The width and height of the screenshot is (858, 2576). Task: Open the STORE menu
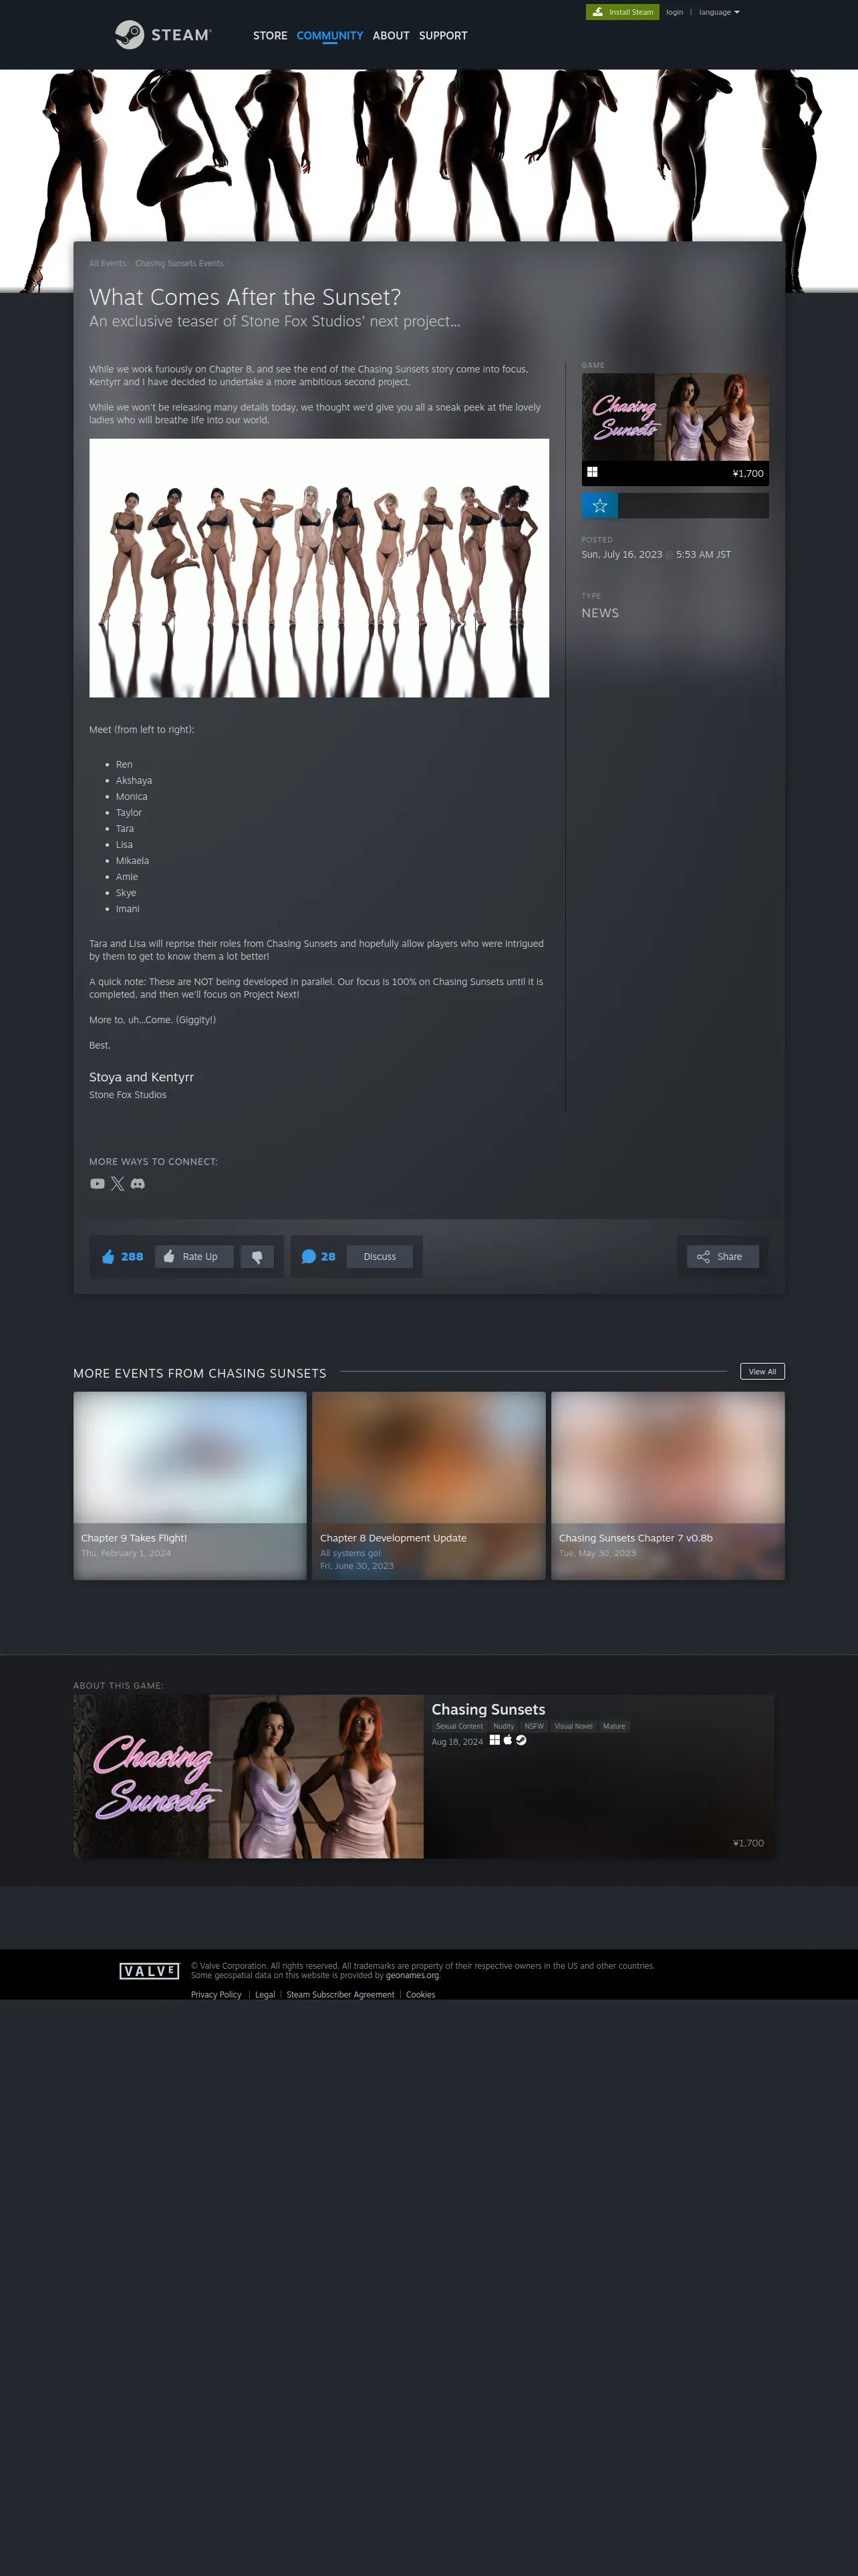[x=270, y=36]
